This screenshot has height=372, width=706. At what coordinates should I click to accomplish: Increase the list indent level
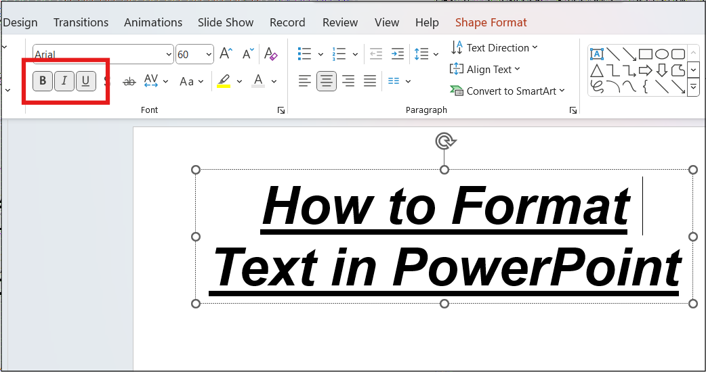coord(398,54)
